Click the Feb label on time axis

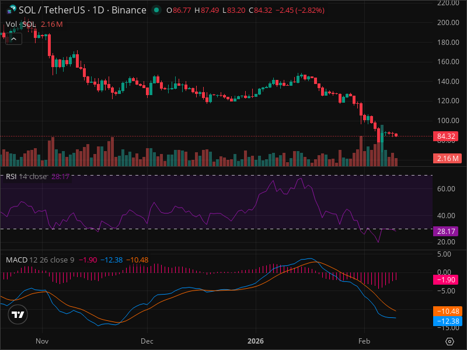click(x=364, y=341)
